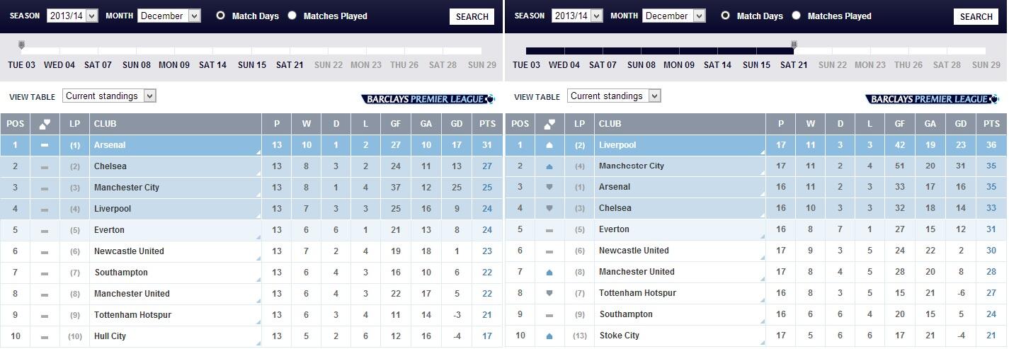Select the Matches Played radio in right panel
Screen dimensions: 1009x349
[797, 16]
